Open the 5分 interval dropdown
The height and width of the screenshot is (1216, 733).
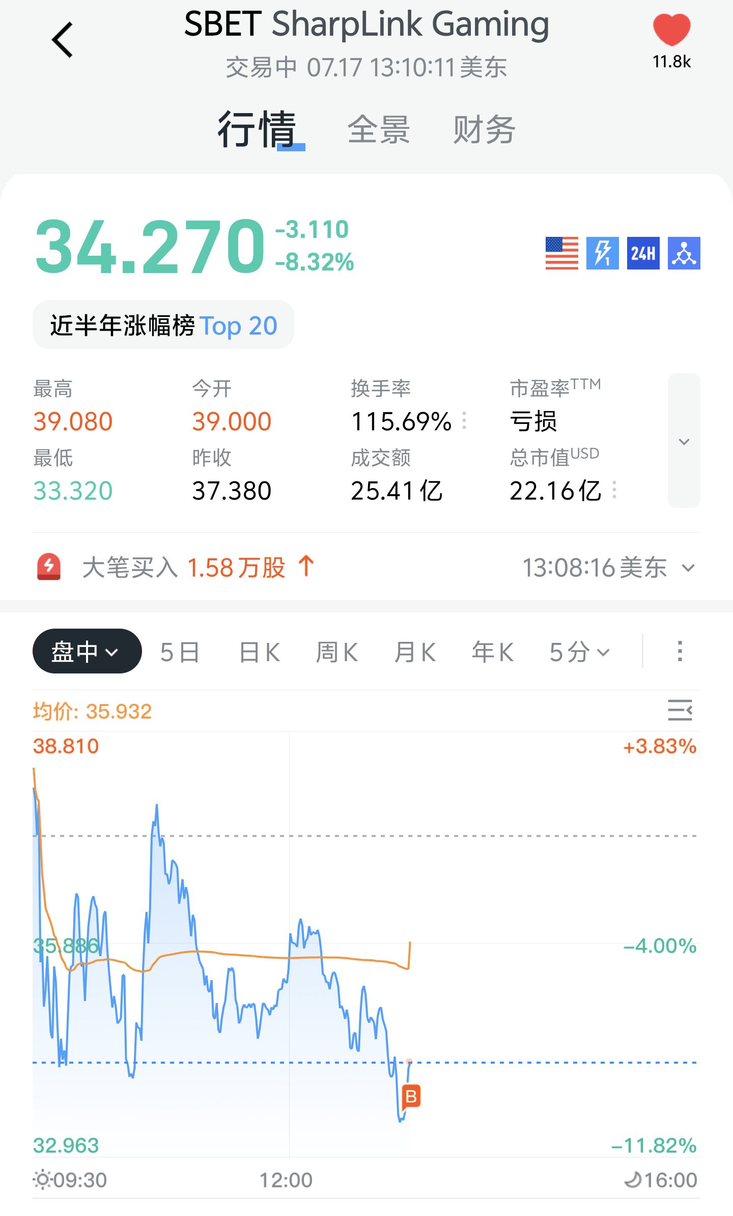pyautogui.click(x=579, y=652)
